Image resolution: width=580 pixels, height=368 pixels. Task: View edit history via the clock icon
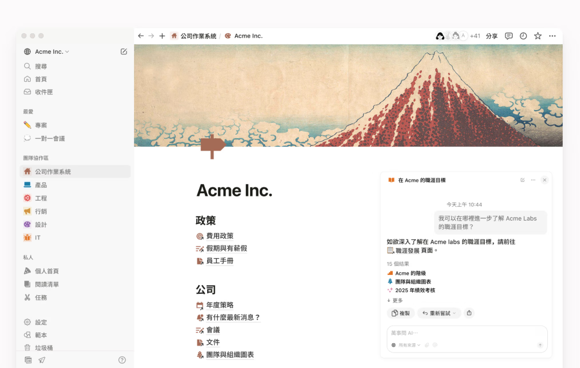click(523, 36)
